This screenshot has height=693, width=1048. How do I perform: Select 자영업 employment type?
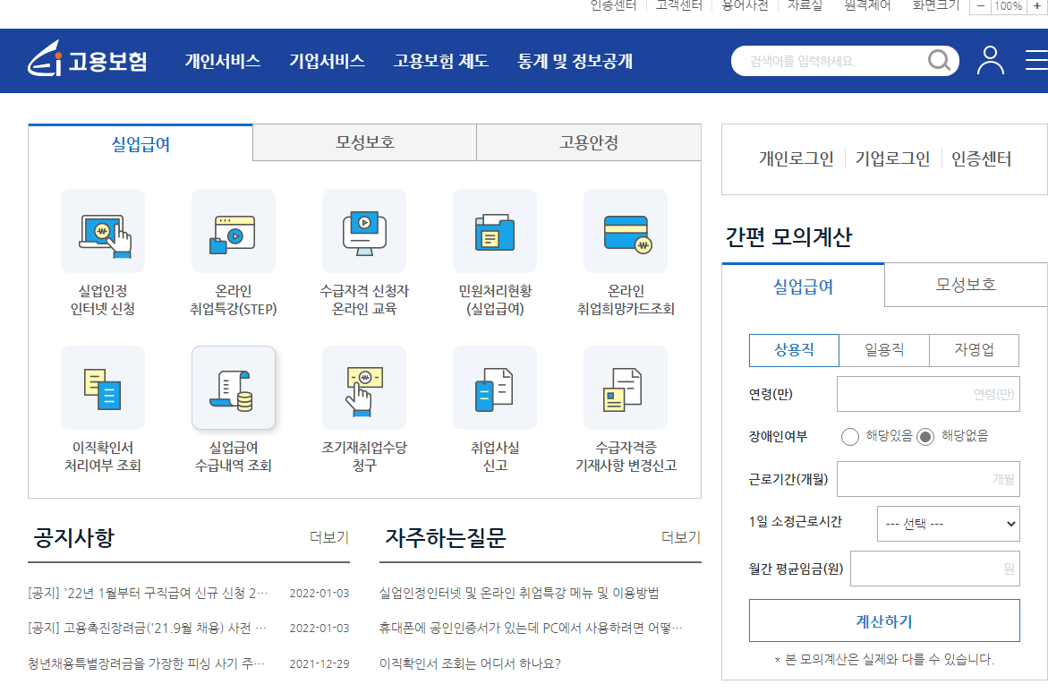[x=975, y=350]
